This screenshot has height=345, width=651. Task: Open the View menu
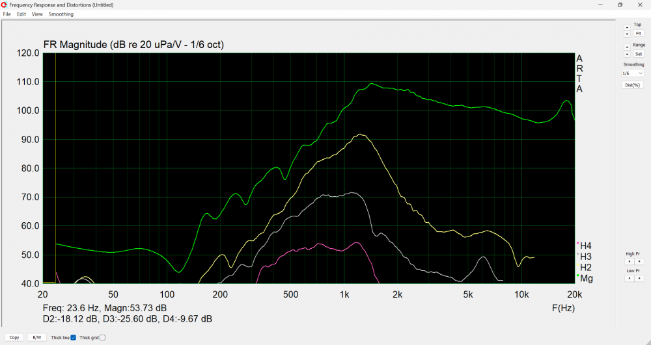pyautogui.click(x=37, y=14)
